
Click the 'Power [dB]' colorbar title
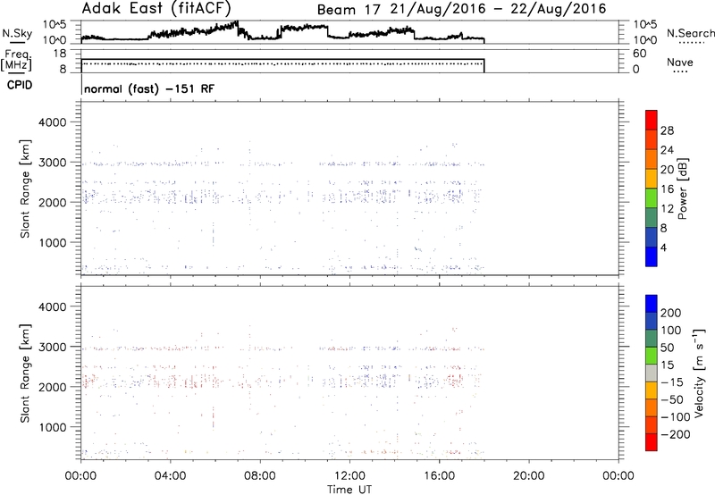coord(682,189)
